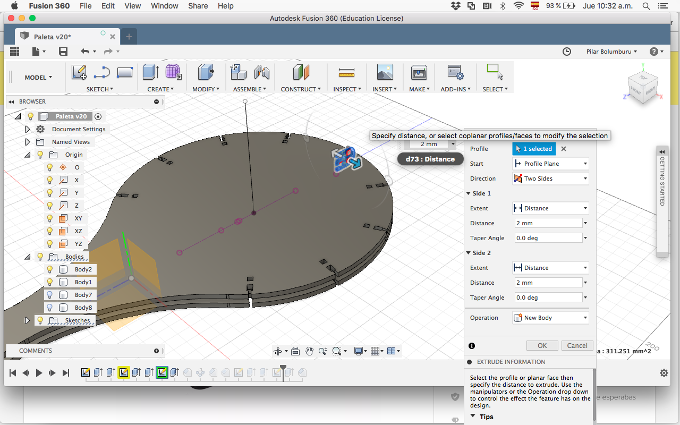Click the 1 selected profile button
Screen dimensions: 680x425
tap(534, 149)
